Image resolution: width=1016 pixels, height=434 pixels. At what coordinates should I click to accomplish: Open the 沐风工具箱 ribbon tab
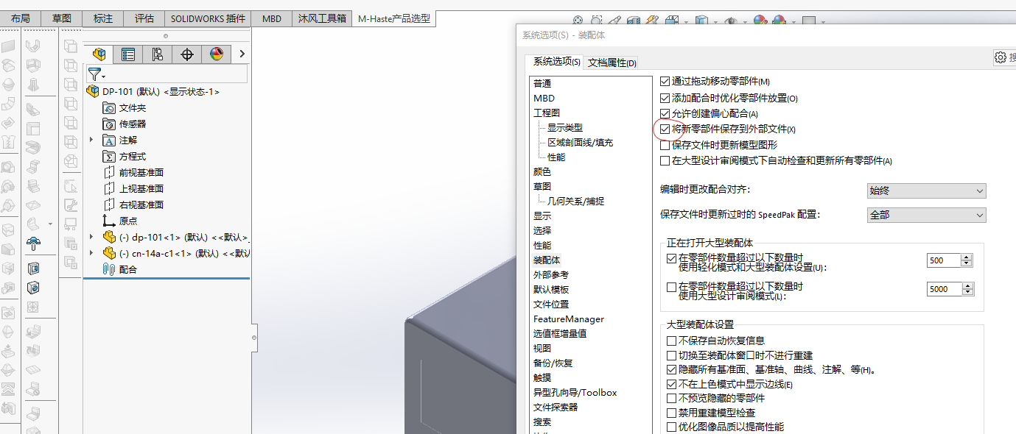[322, 18]
